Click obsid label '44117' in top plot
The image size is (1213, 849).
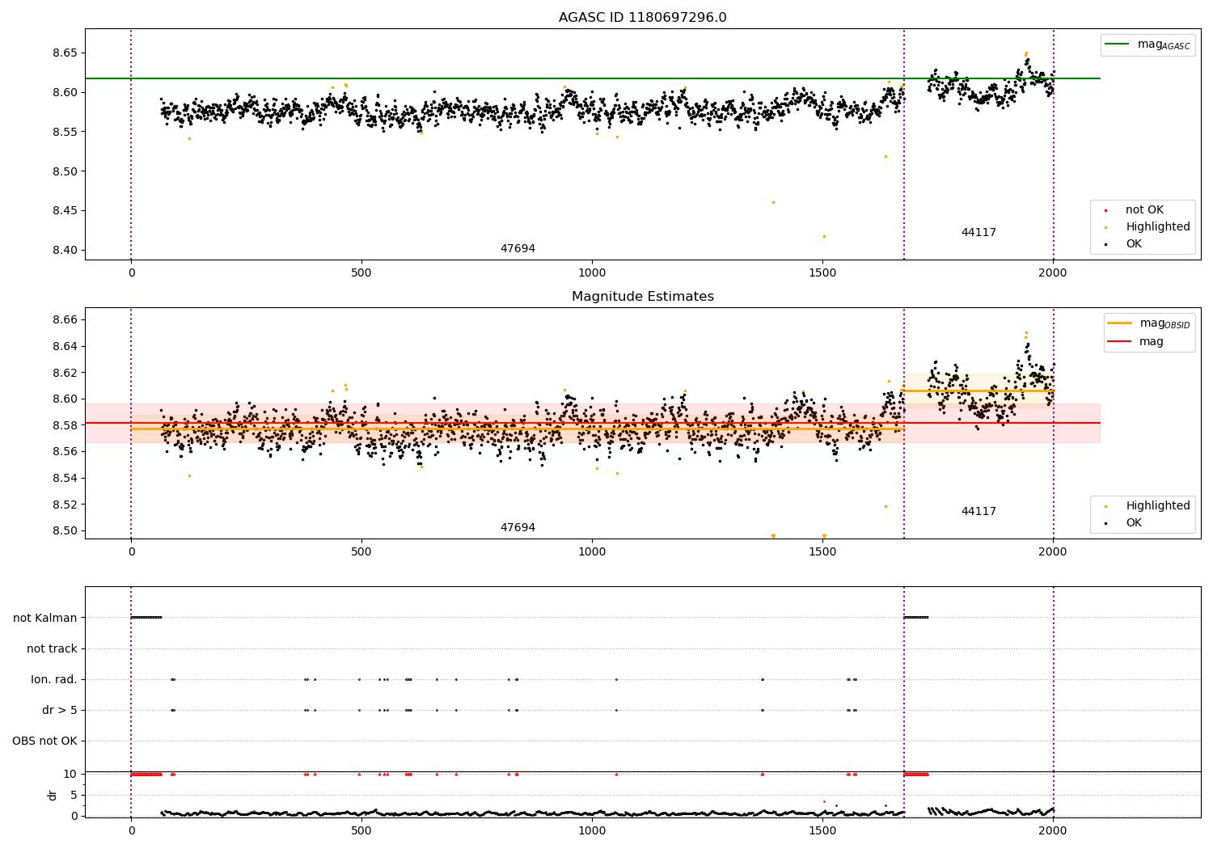[x=978, y=233]
